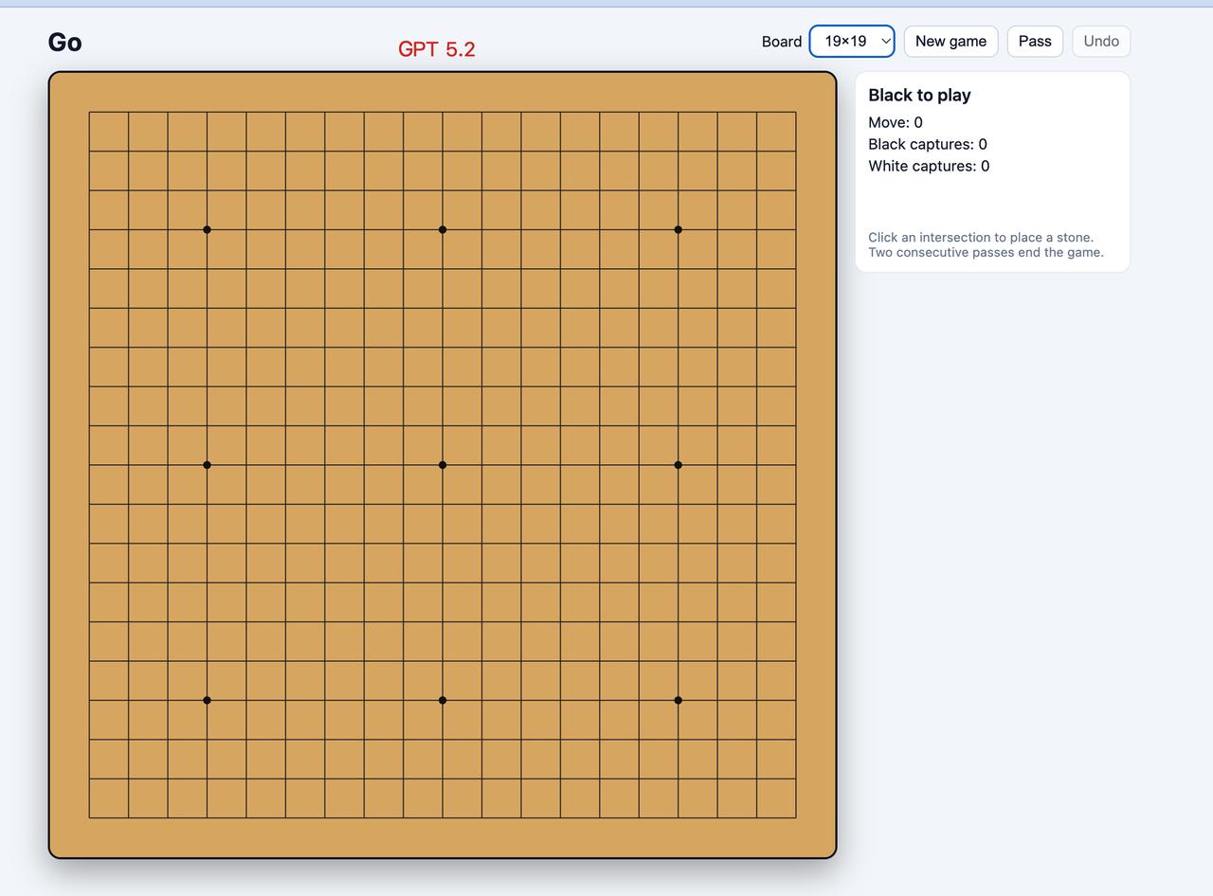The image size is (1213, 896).
Task: Select the 'Move: 0' counter text
Action: [896, 122]
